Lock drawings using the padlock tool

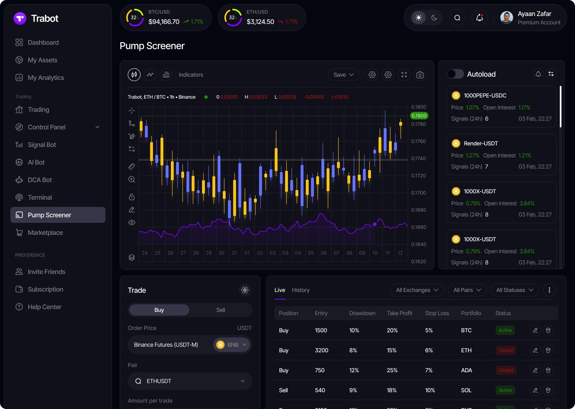point(132,197)
